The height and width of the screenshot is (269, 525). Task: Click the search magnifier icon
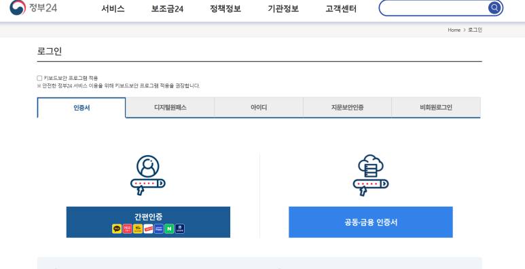[x=494, y=7]
